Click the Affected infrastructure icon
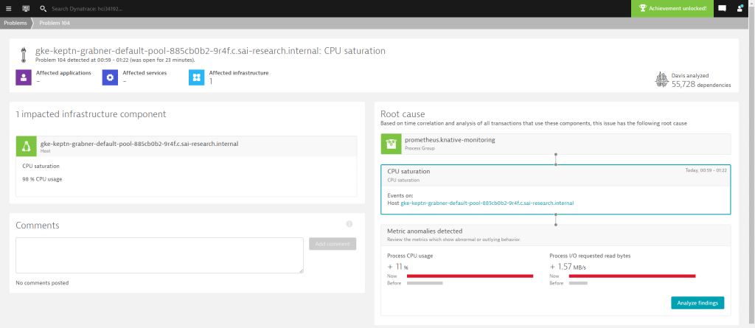 tap(196, 77)
